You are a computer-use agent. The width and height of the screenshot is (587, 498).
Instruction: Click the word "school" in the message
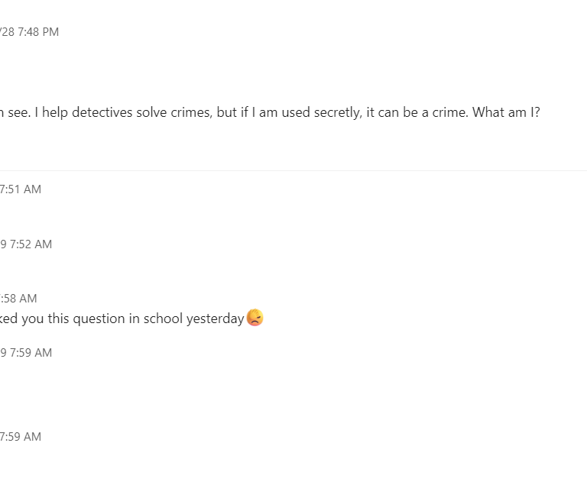[163, 319]
